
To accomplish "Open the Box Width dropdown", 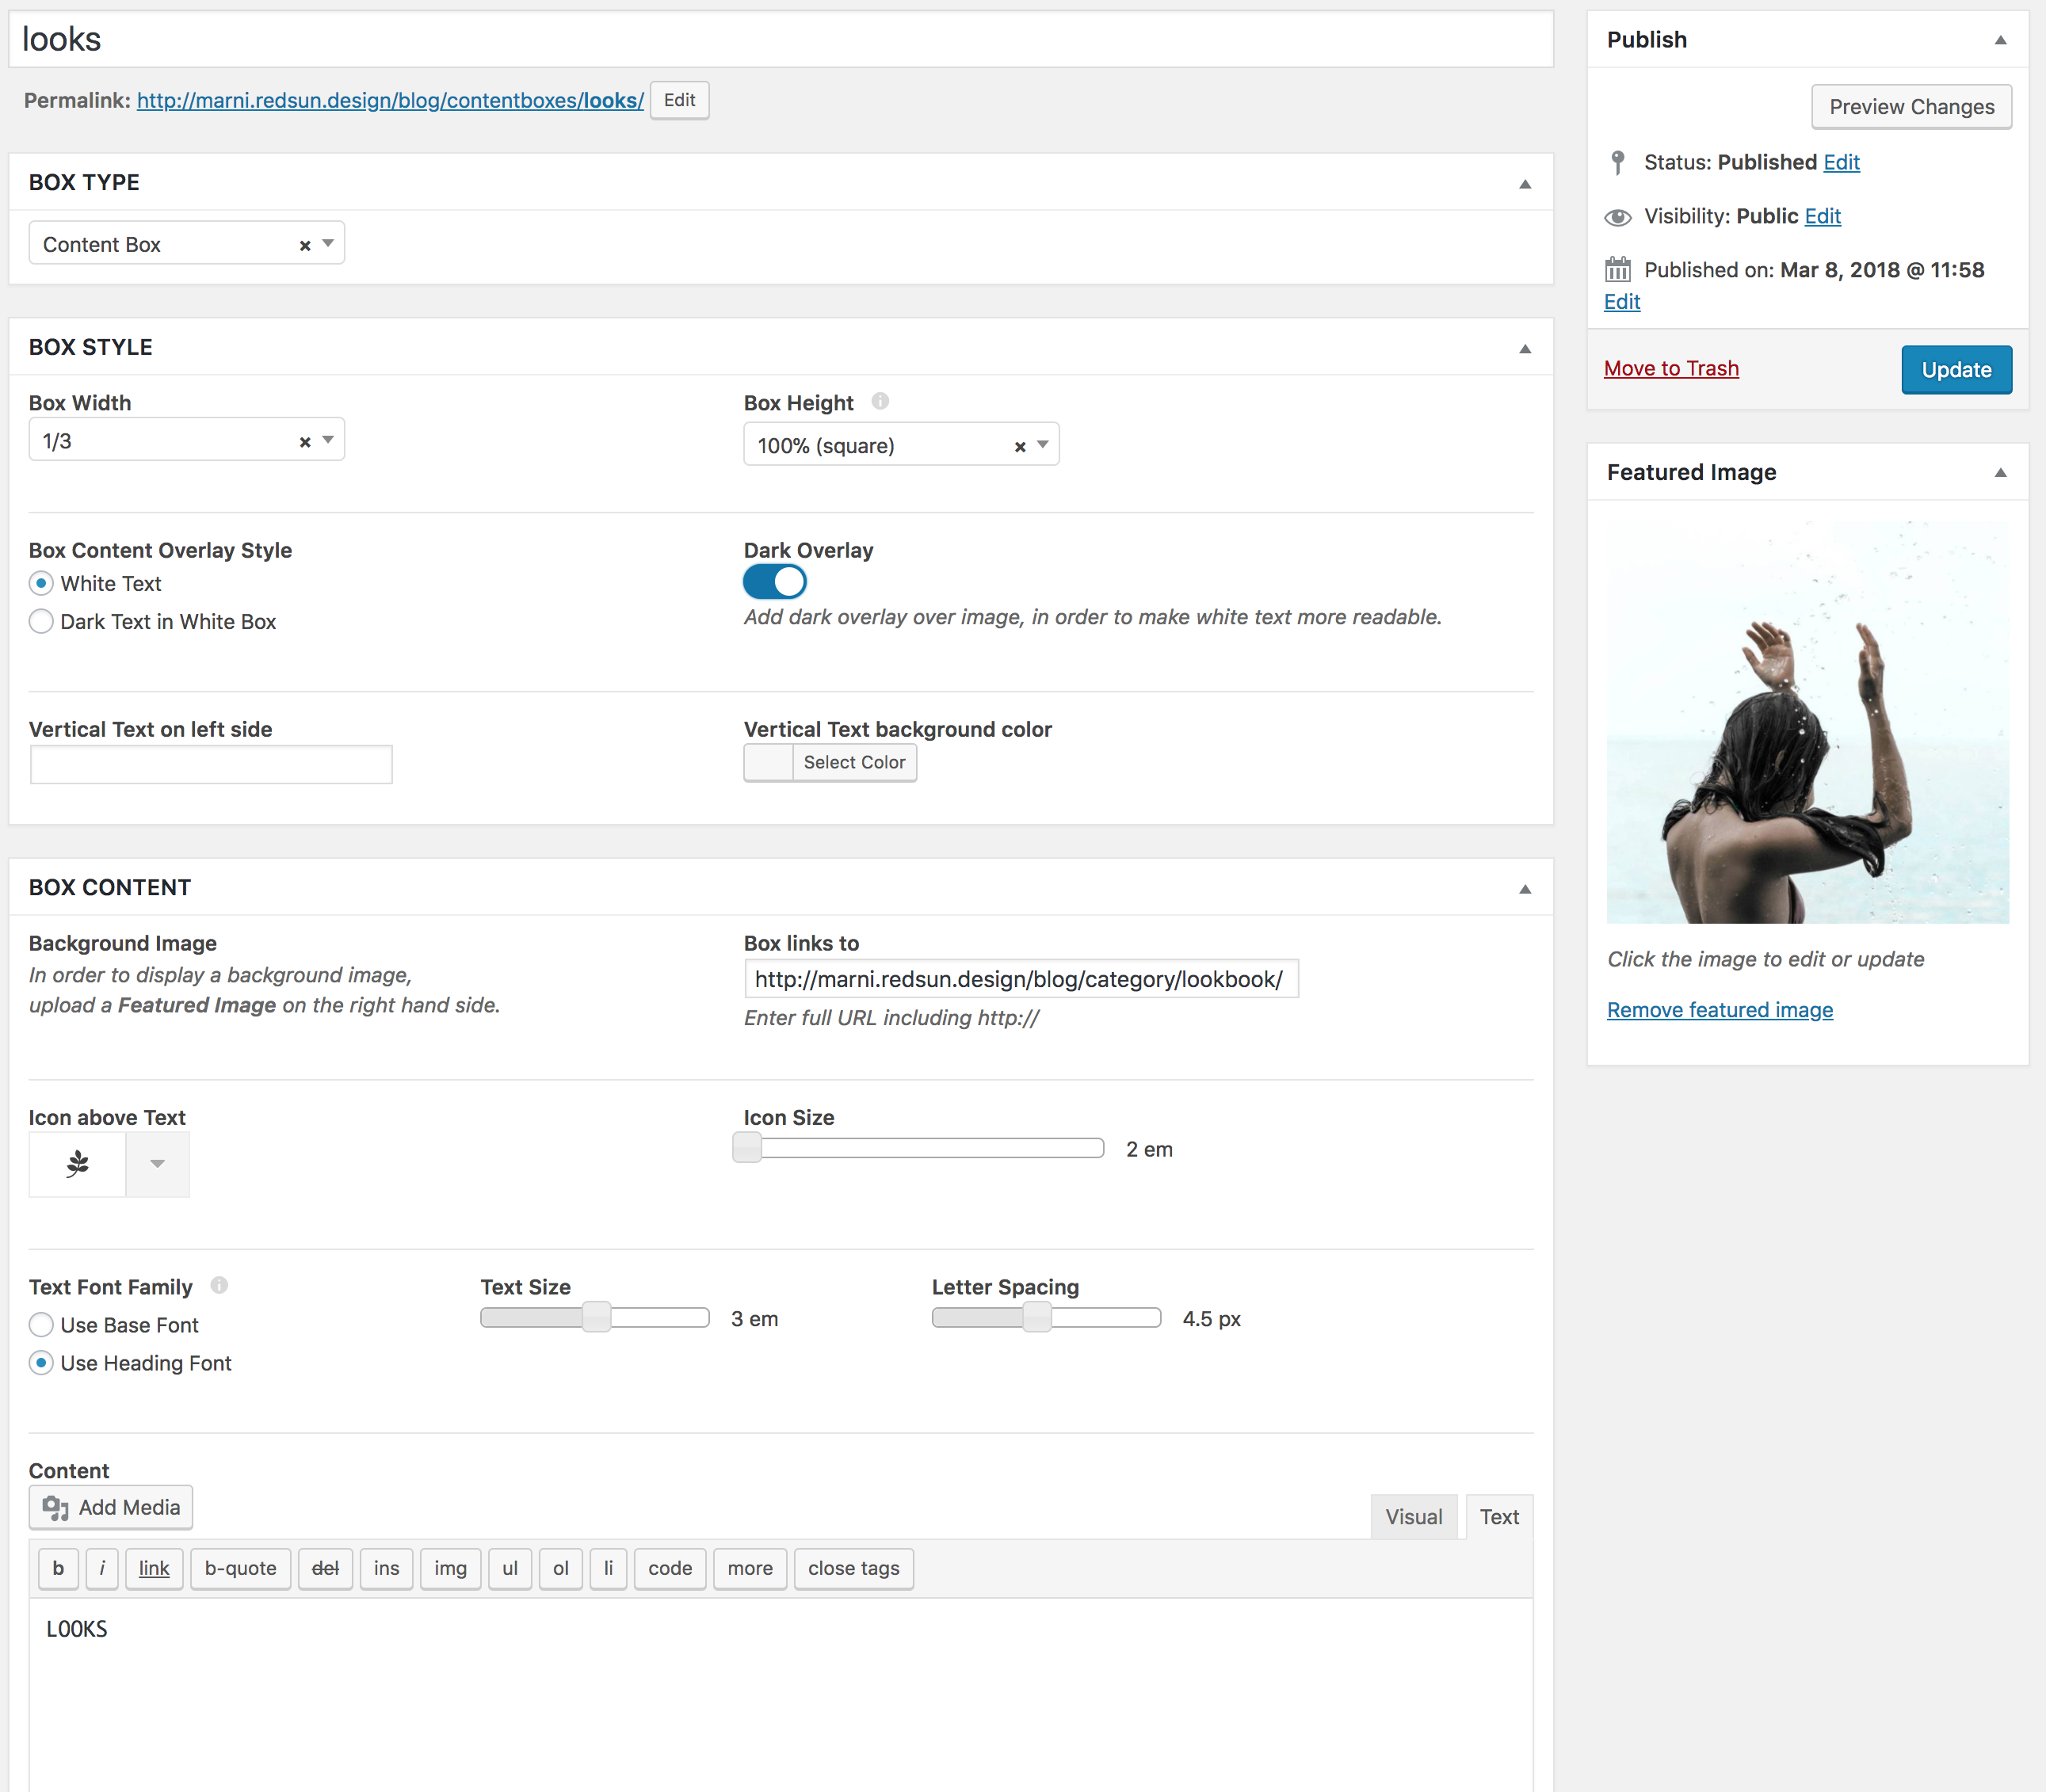I will (x=328, y=440).
